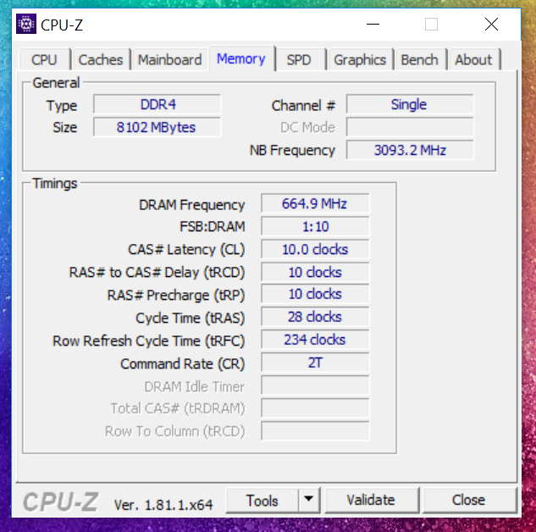The height and width of the screenshot is (532, 536).
Task: Open the Graphics tab
Action: (360, 60)
